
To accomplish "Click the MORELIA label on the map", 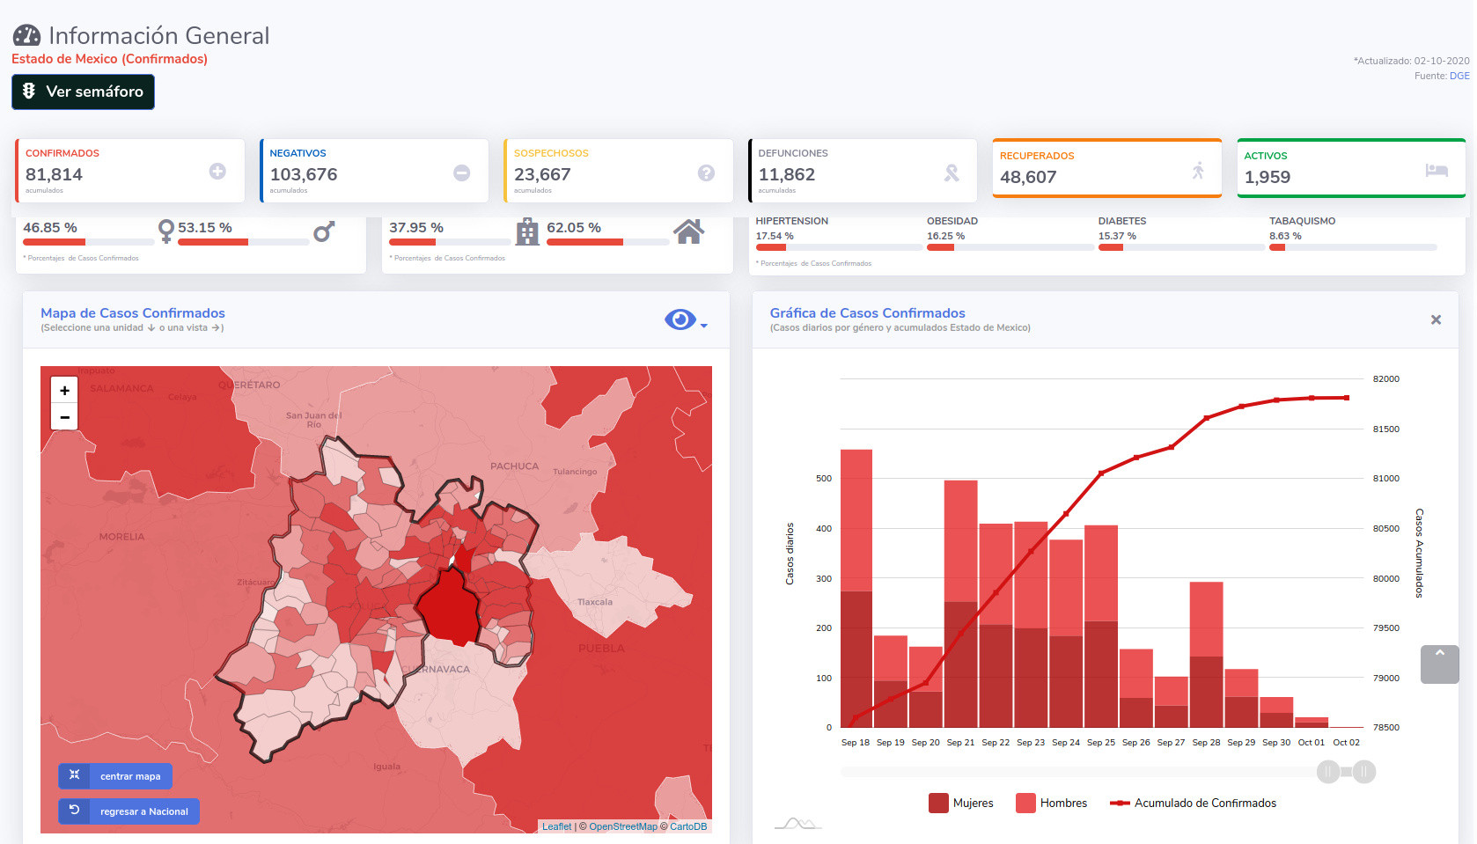I will [x=121, y=537].
